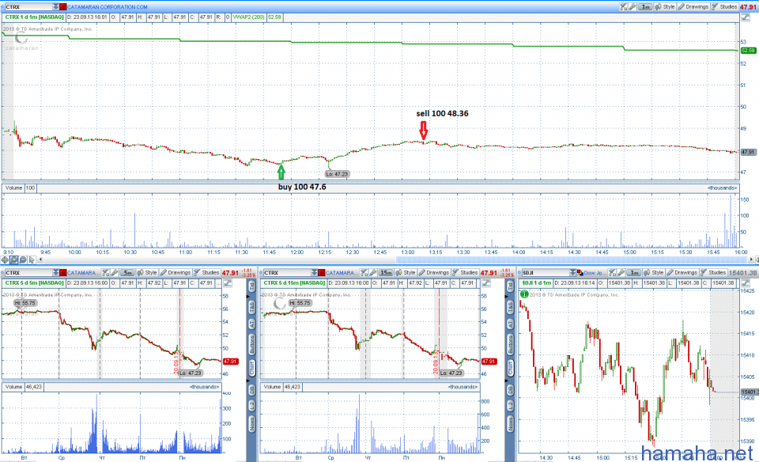The width and height of the screenshot is (759, 462).
Task: Open the T&S side tab beside 15m chart
Action: point(510,306)
